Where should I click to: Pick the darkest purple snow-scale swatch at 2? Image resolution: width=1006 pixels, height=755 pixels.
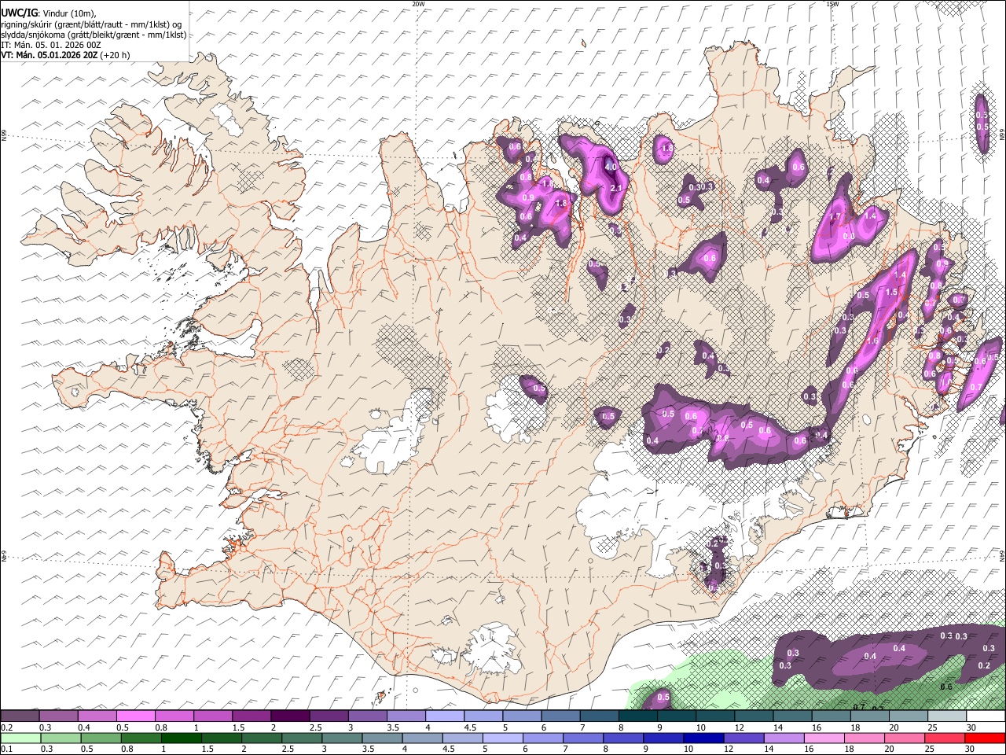(289, 716)
